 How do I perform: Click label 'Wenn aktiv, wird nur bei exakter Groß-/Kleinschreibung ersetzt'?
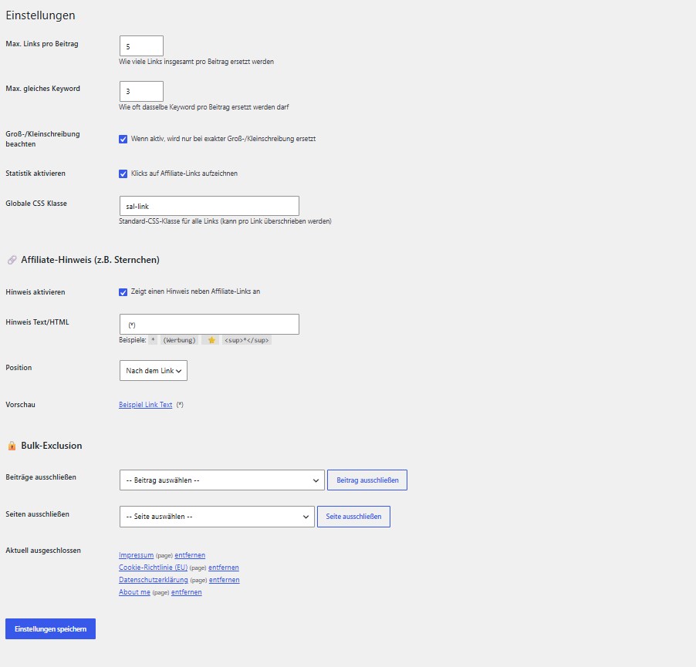click(223, 139)
